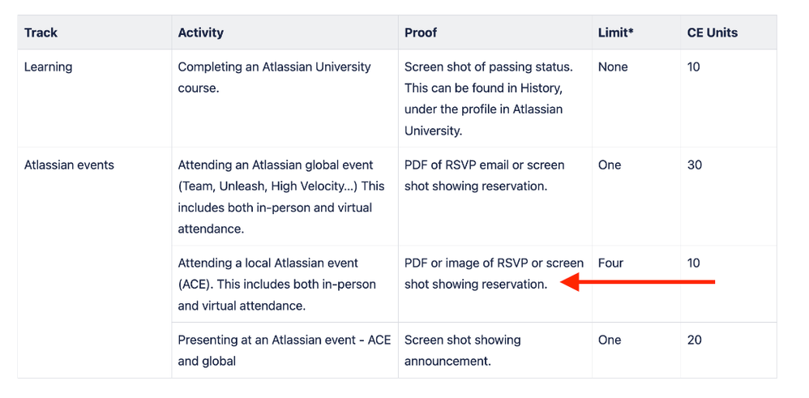
Task: Select PDF of RSVP email proof text
Action: 485,176
